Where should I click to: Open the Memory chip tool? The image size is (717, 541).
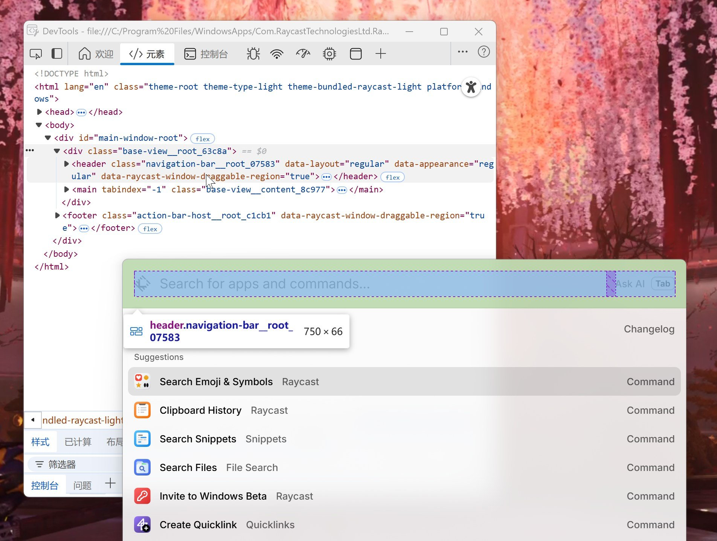pyautogui.click(x=330, y=54)
